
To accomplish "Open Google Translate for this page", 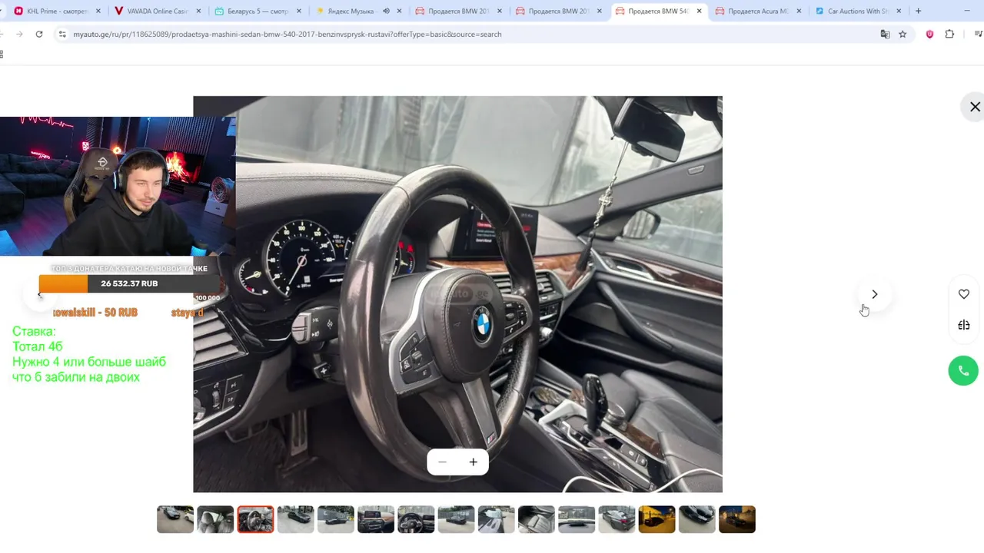I will (885, 34).
